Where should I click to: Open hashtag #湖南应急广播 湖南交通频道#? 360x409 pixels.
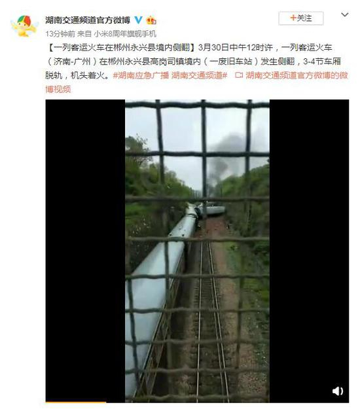click(x=170, y=75)
